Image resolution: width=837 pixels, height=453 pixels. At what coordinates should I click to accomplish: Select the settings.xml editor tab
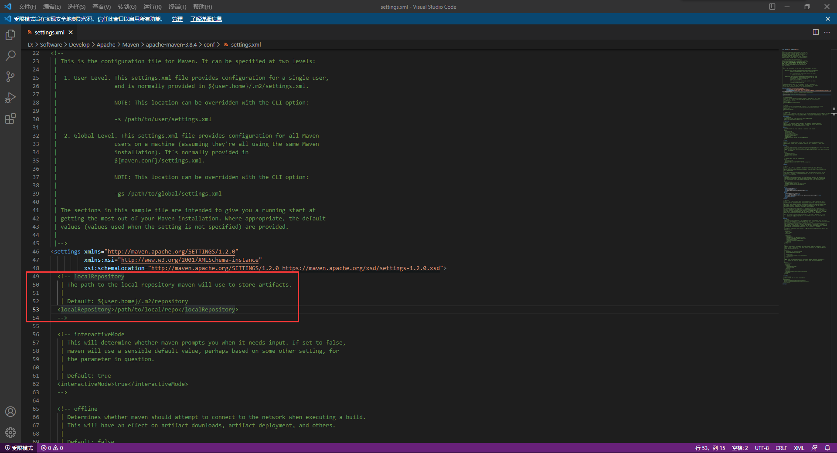point(49,32)
